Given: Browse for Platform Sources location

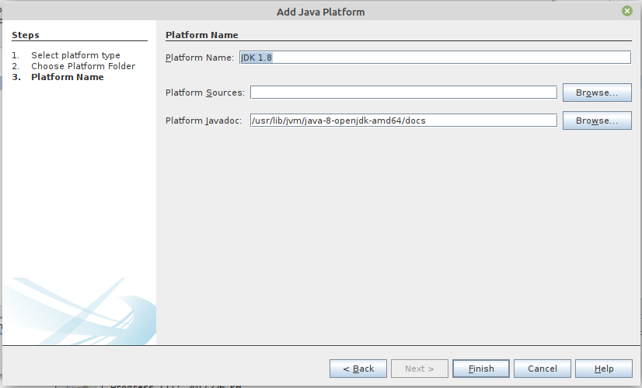Looking at the screenshot, I should (x=597, y=93).
